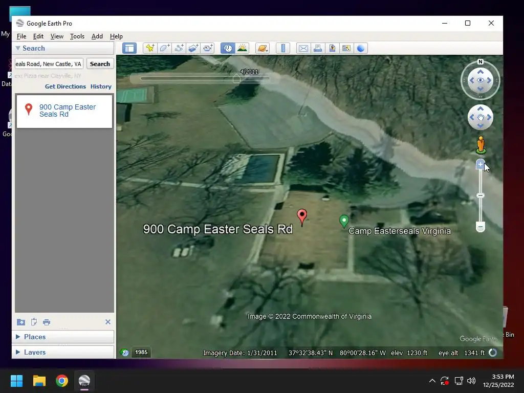Image resolution: width=524 pixels, height=393 pixels.
Task: Open the View menu
Action: pos(57,36)
